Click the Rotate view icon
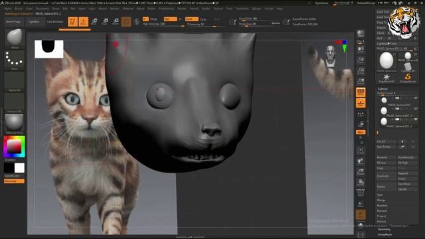This screenshot has width=425, height=239. point(361,183)
